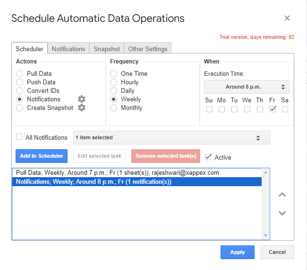
Task: Tick the Wednesday checkbox
Action: [x=247, y=109]
